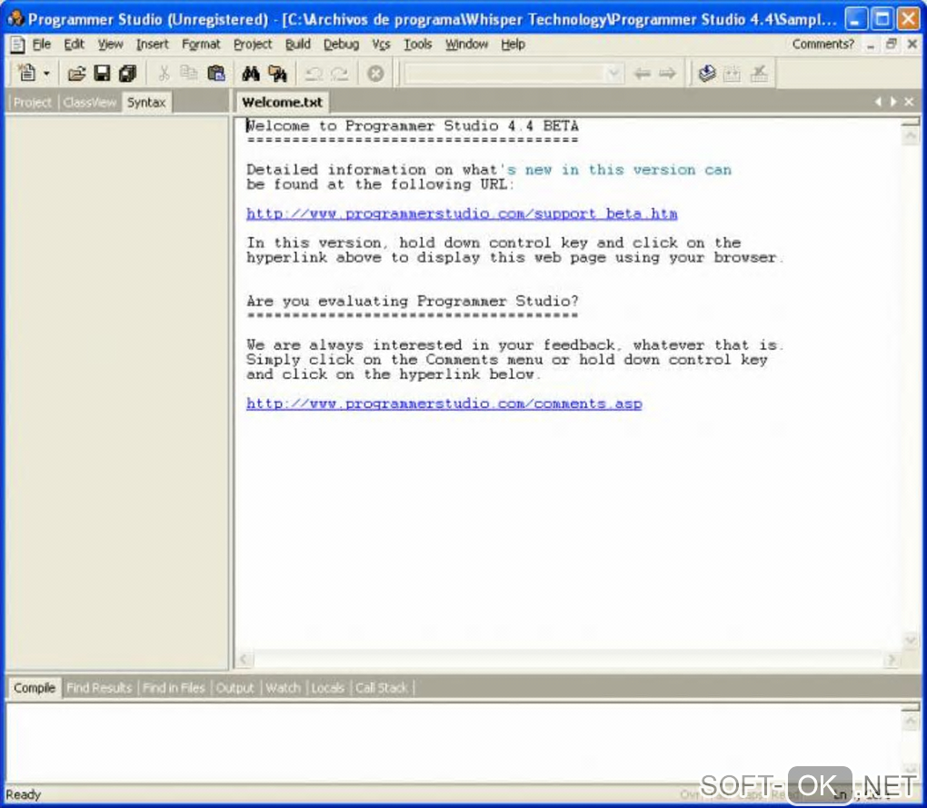Select the Compile output tab
This screenshot has width=927, height=808.
coord(35,688)
